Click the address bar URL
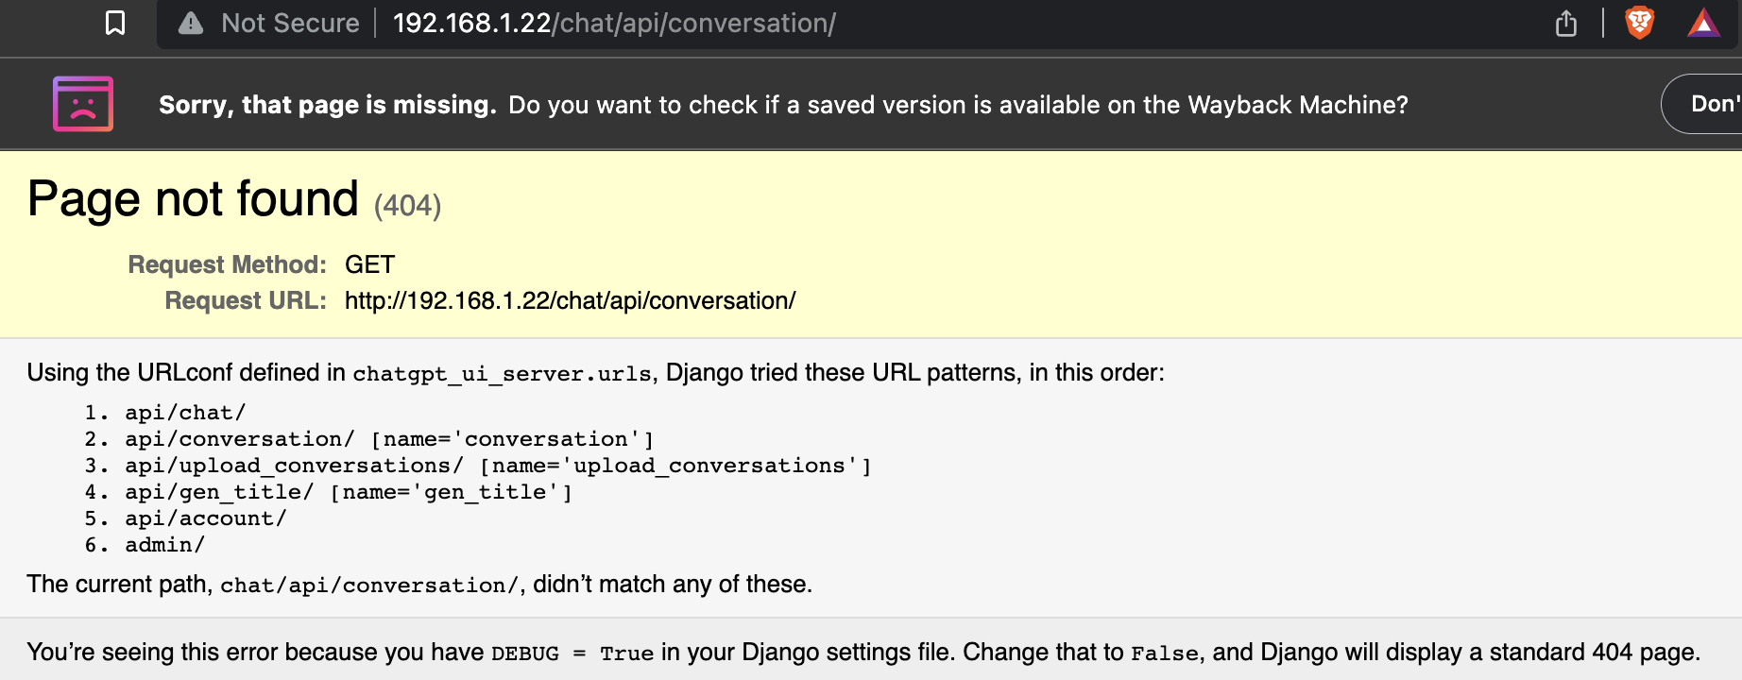The width and height of the screenshot is (1742, 680). [x=613, y=24]
